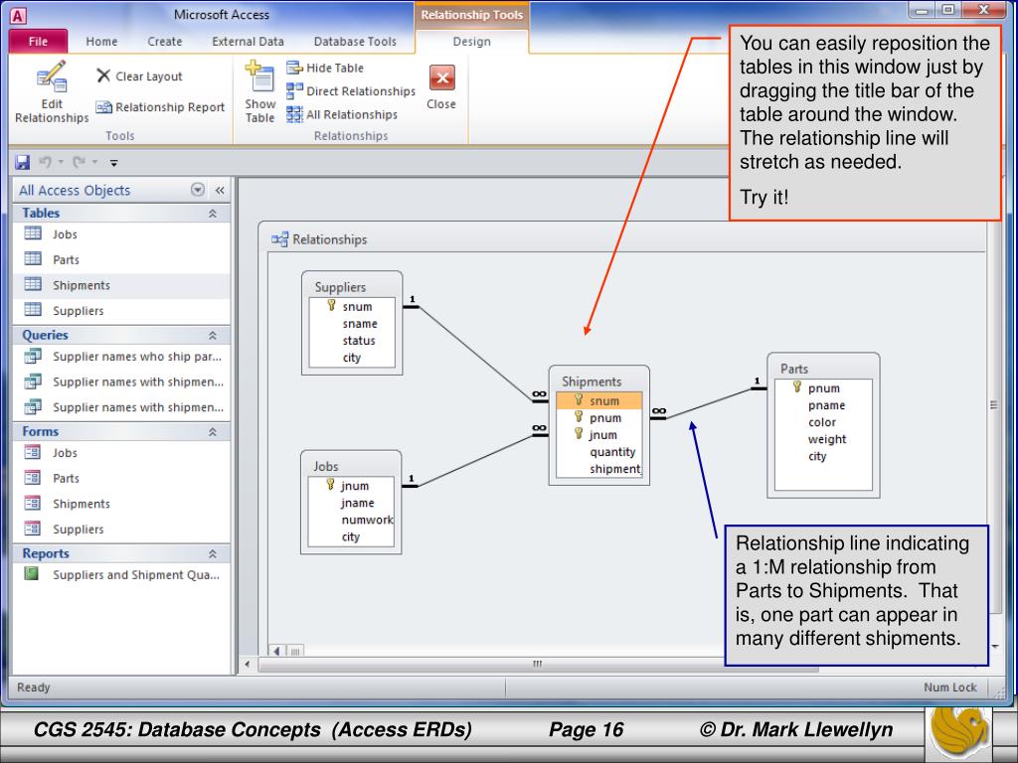
Task: Select sname field in Suppliers table box
Action: click(352, 323)
